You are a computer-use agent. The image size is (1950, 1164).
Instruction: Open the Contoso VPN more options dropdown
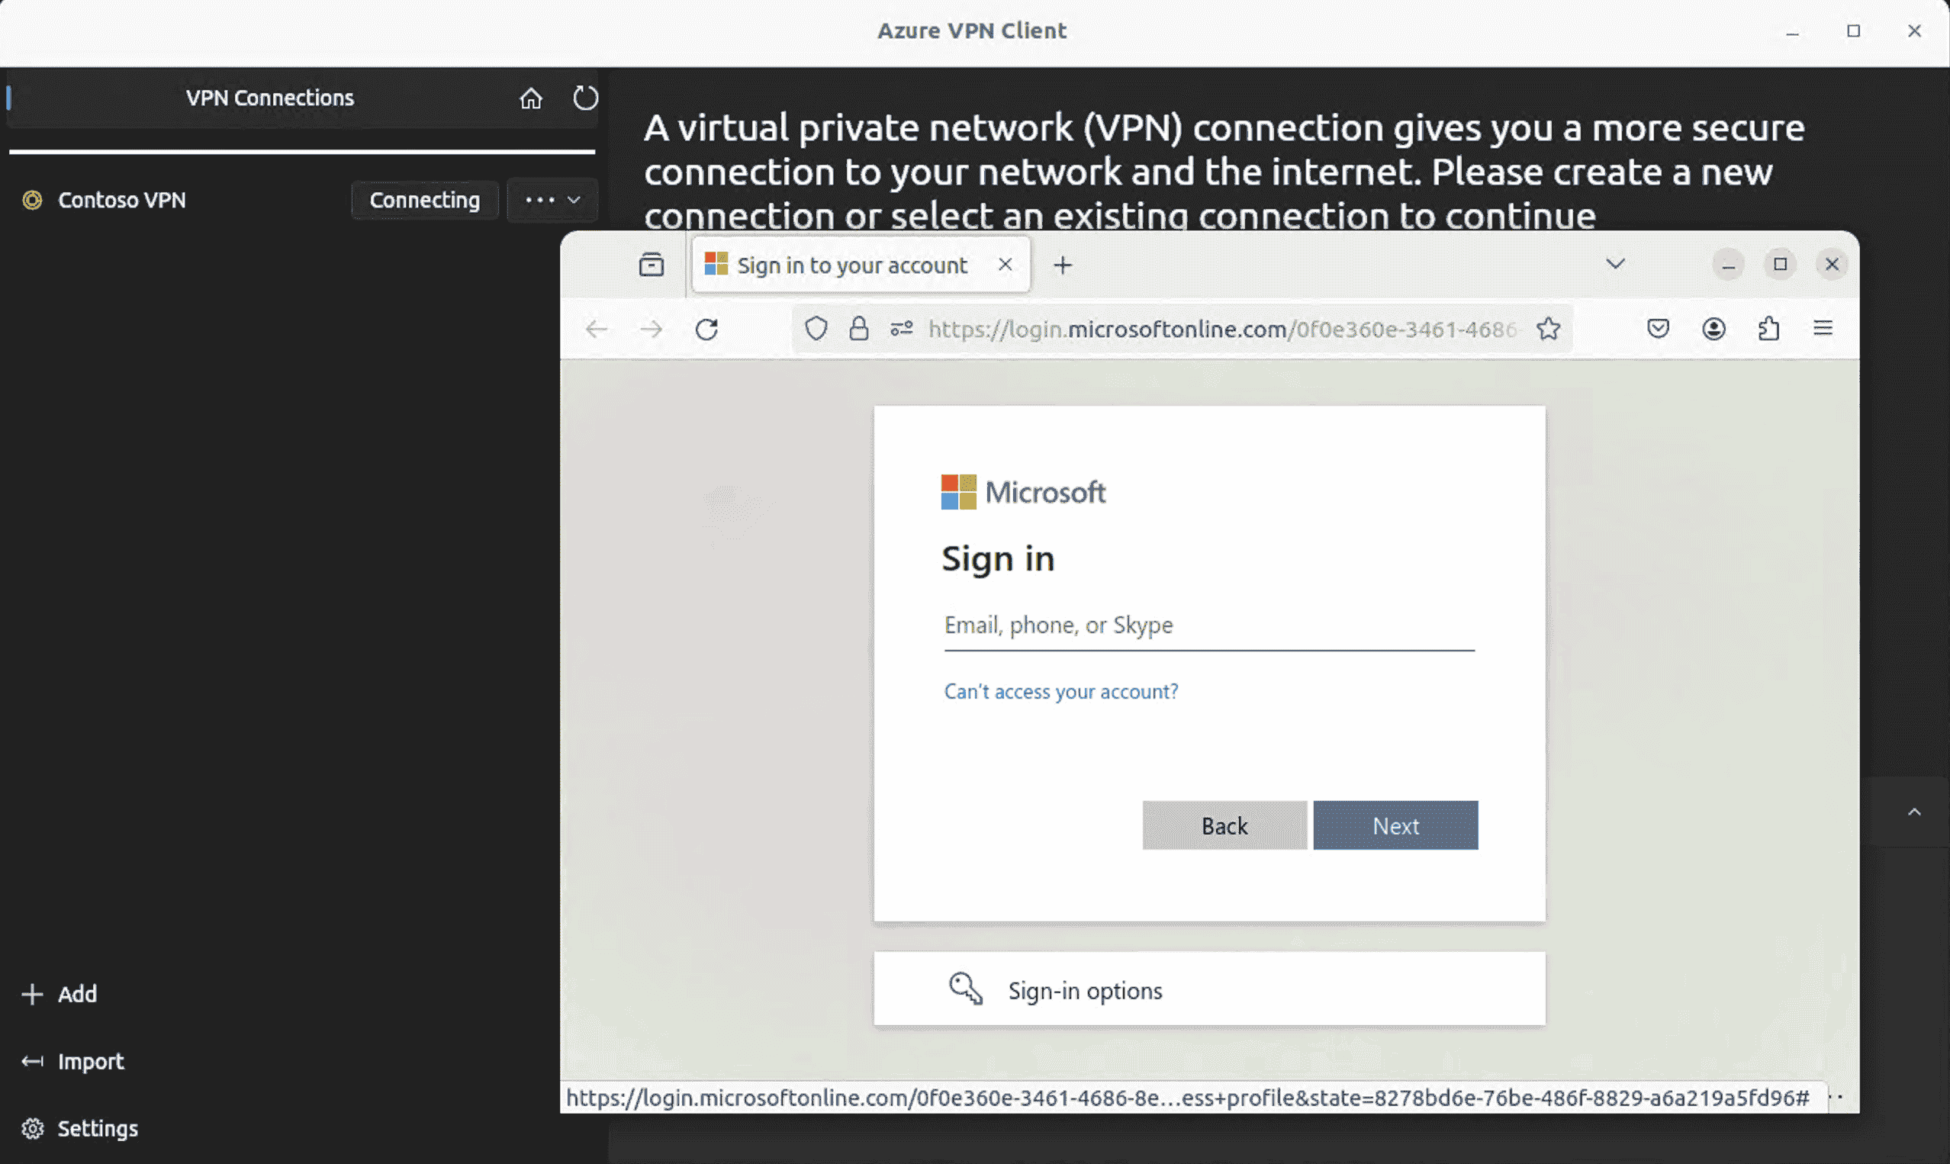(552, 200)
